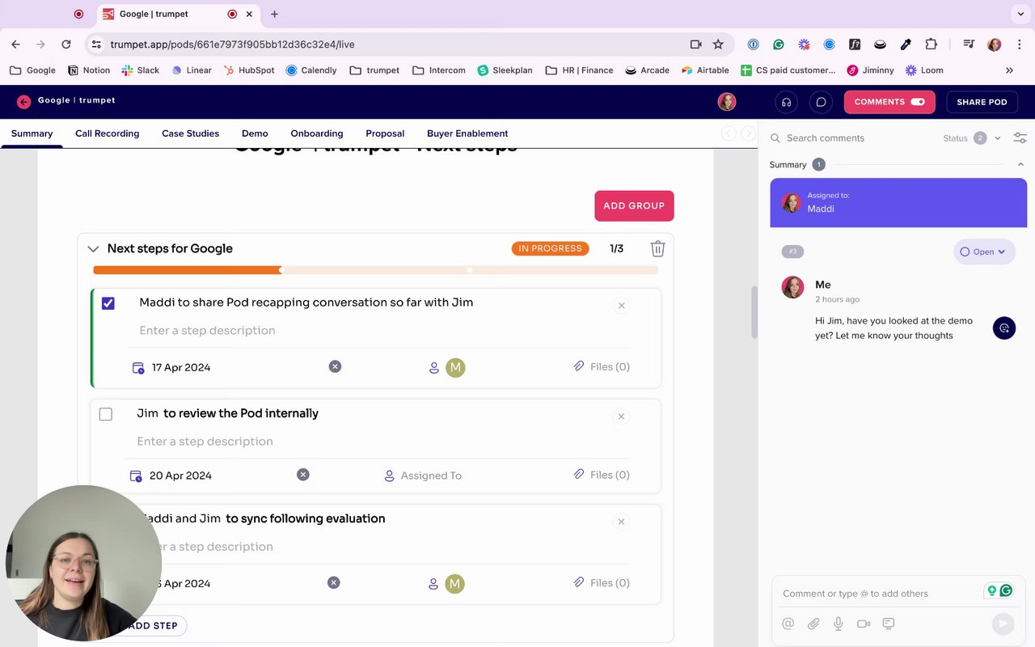Open Files (0) on Jim to review step

click(602, 475)
